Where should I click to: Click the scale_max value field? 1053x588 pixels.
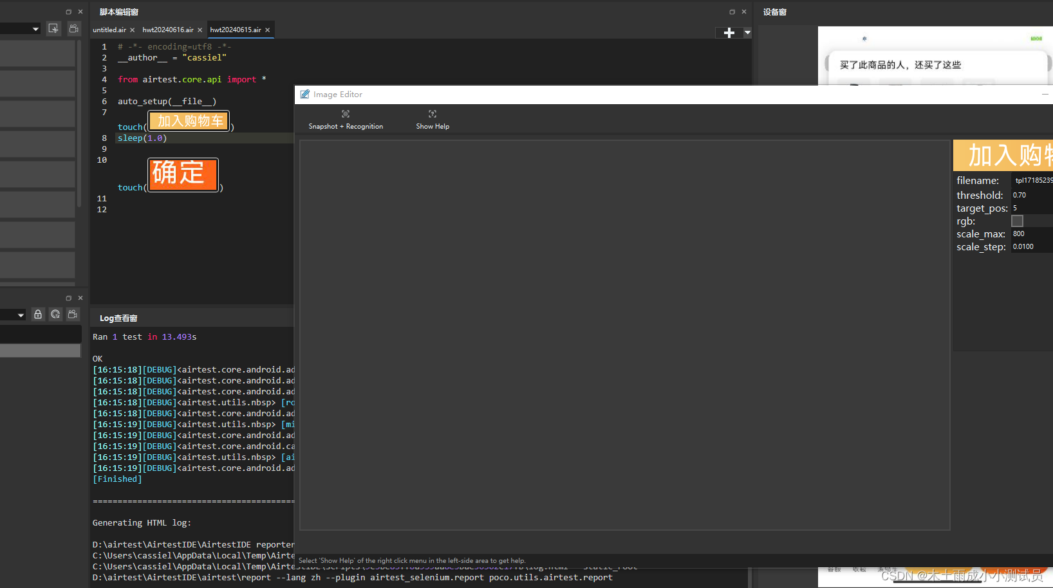(1032, 234)
